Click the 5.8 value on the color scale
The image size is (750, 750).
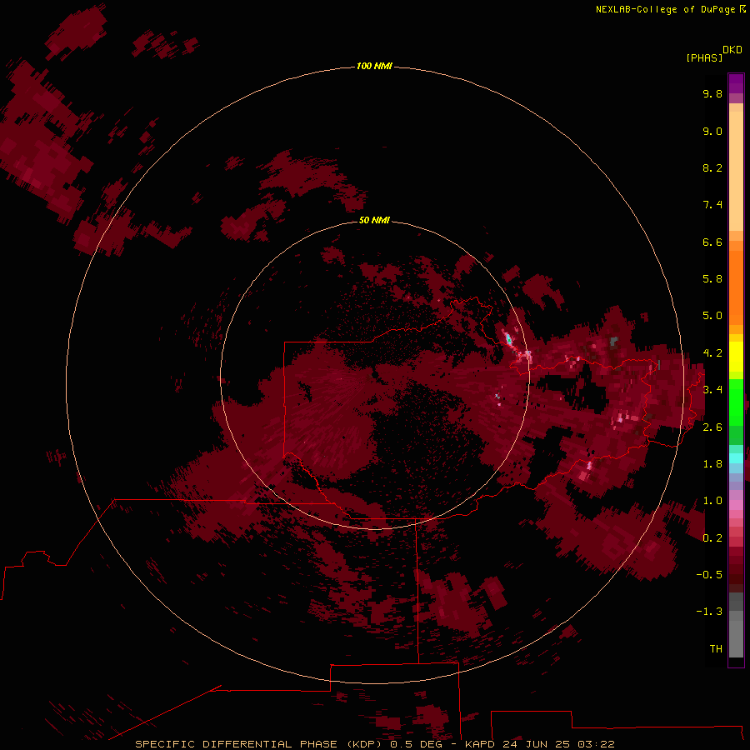pyautogui.click(x=712, y=279)
